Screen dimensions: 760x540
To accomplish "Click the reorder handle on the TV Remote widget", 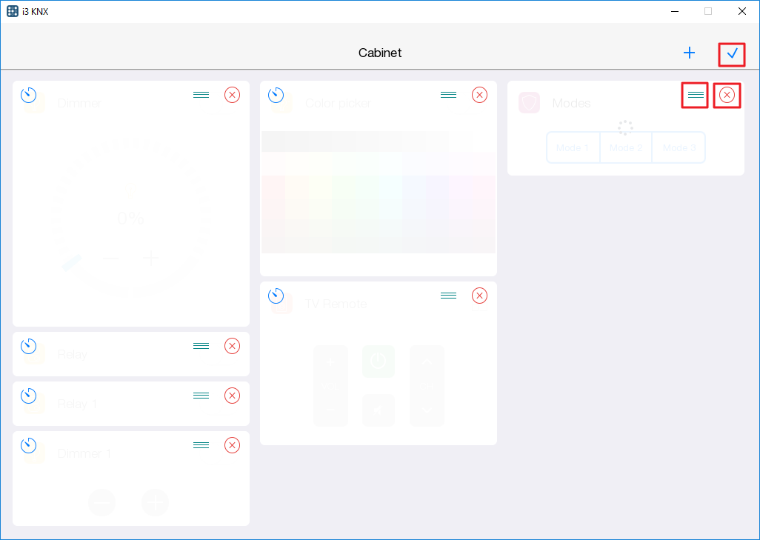I will pyautogui.click(x=448, y=295).
